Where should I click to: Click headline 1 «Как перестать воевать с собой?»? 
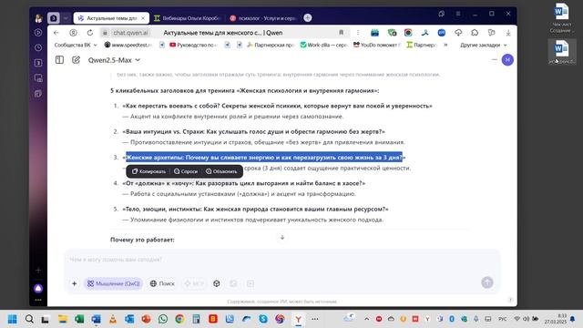click(x=277, y=106)
